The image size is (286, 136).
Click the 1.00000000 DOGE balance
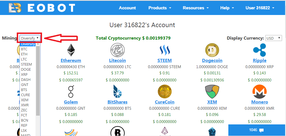coord(212,67)
